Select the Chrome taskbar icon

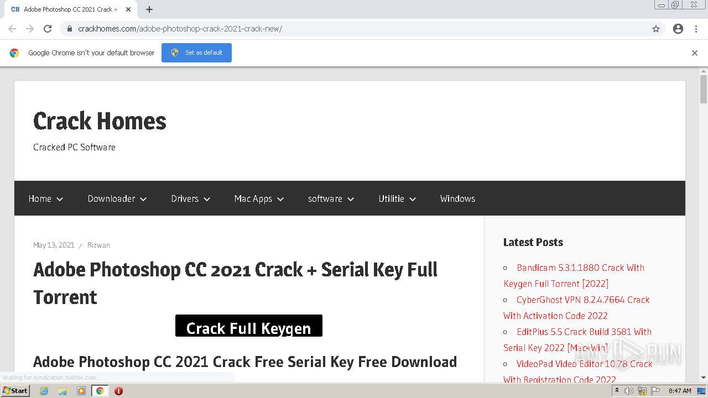coord(100,391)
